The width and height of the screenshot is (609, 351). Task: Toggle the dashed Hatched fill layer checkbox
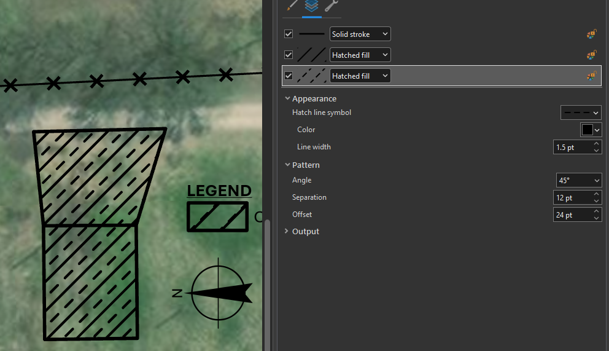pos(289,76)
